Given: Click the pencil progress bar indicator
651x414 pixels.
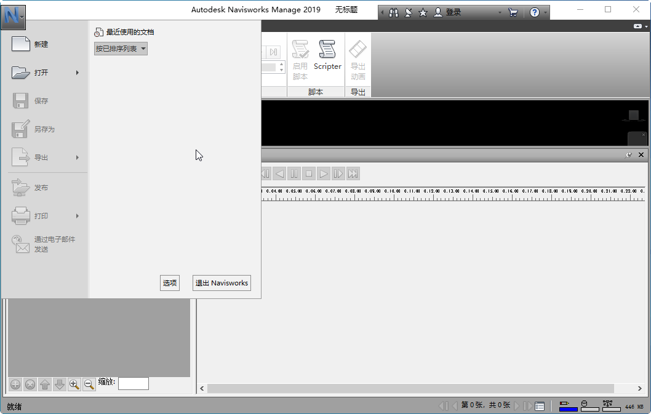Looking at the screenshot, I should [569, 406].
